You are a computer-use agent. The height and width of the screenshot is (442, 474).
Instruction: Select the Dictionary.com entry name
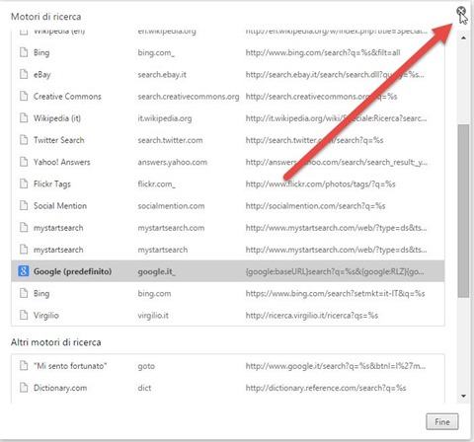[60, 388]
